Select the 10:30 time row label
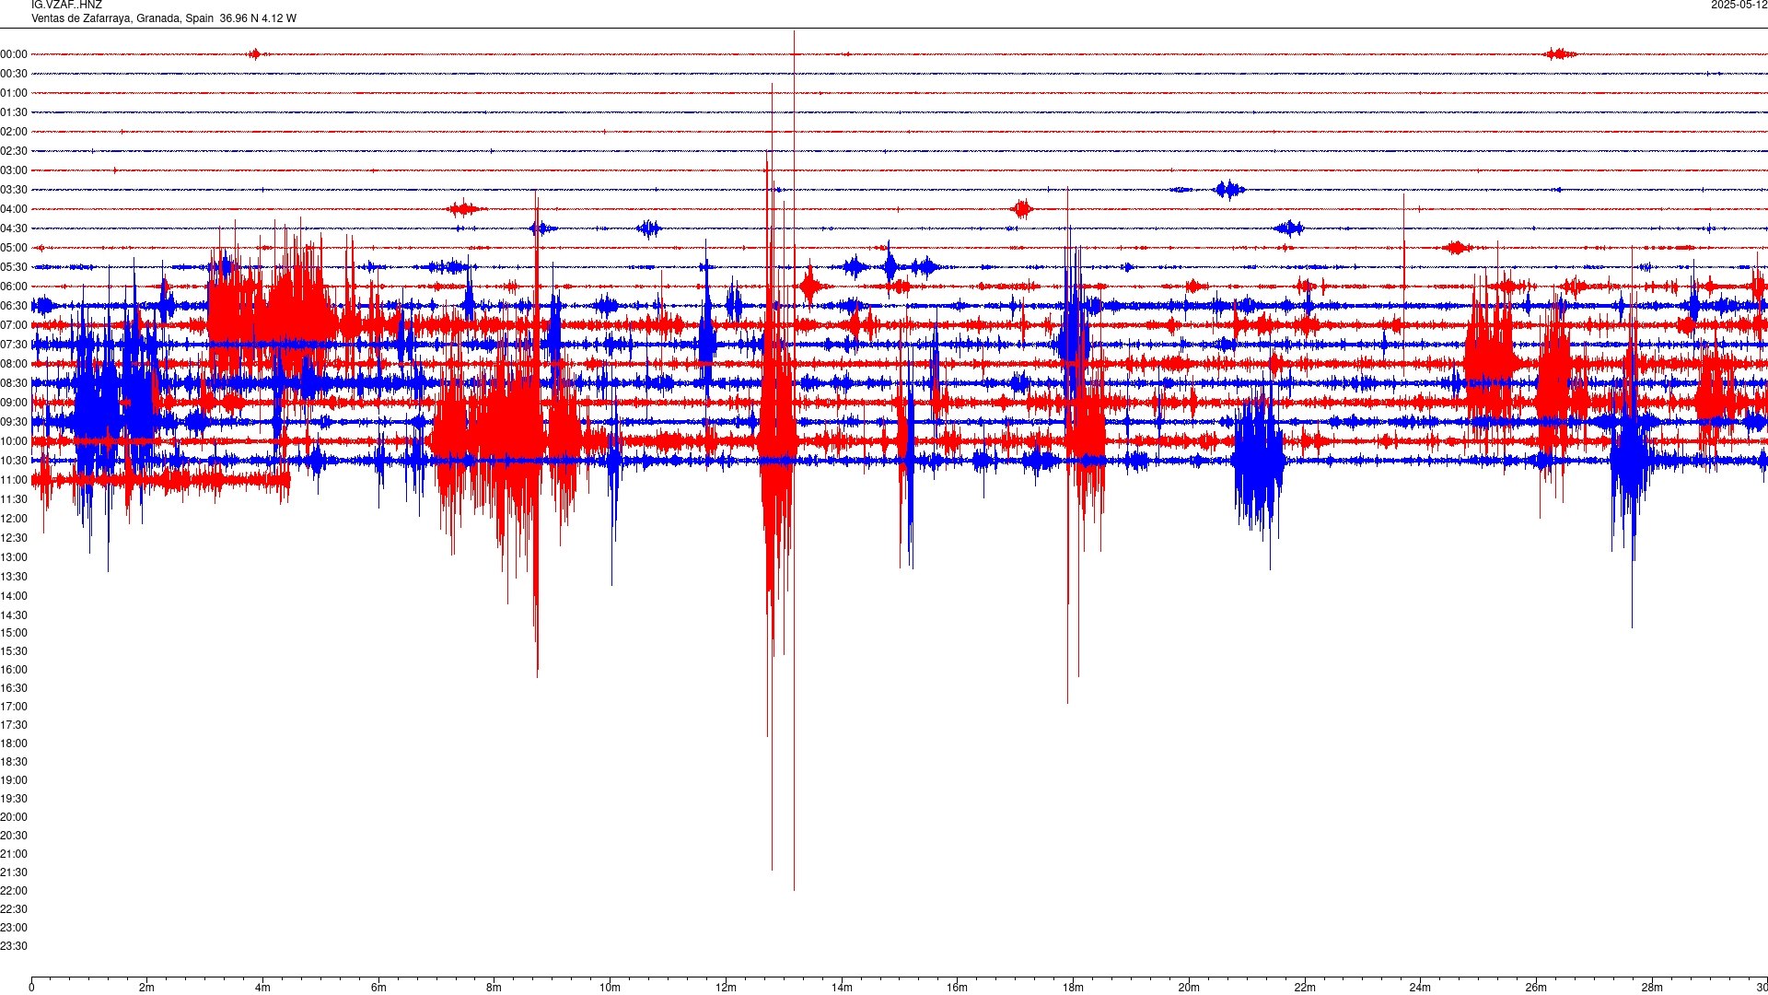Viewport: 1768px width, 995px height. (x=14, y=461)
